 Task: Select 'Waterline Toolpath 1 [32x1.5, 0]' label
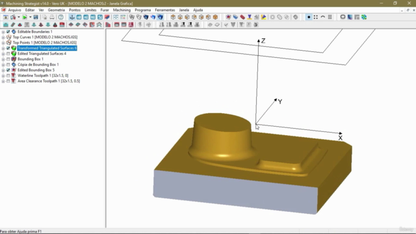43,75
